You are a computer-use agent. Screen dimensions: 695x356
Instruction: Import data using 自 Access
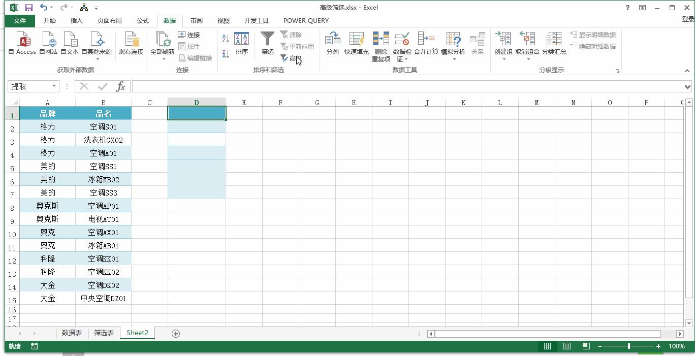coord(22,44)
